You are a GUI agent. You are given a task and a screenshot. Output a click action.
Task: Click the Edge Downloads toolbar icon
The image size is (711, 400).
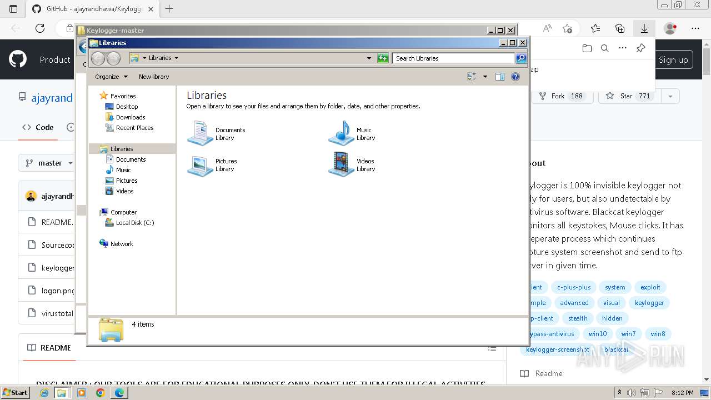coord(644,28)
